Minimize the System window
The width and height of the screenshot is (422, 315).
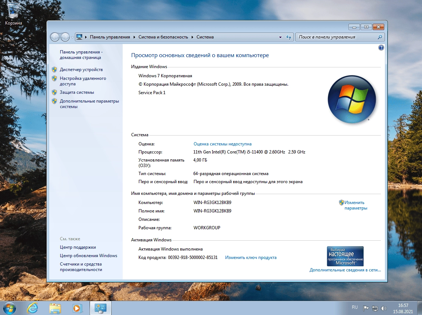point(354,27)
